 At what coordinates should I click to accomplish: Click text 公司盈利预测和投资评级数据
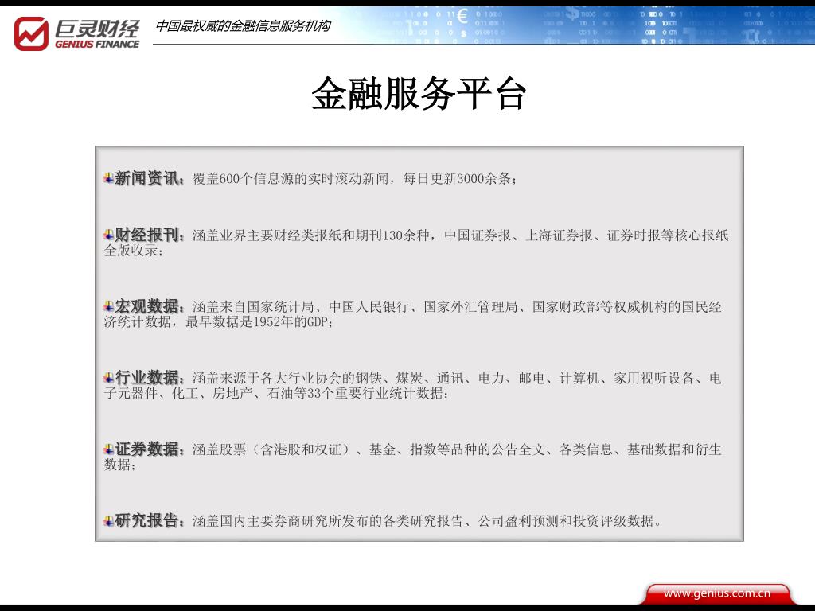click(x=566, y=521)
